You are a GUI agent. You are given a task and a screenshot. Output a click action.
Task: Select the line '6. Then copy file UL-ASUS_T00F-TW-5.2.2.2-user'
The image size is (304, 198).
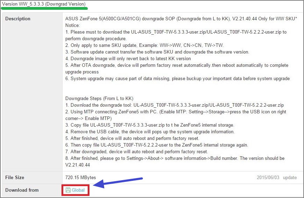[157, 145]
